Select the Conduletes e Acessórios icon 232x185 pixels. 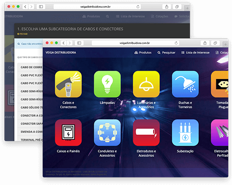107,133
